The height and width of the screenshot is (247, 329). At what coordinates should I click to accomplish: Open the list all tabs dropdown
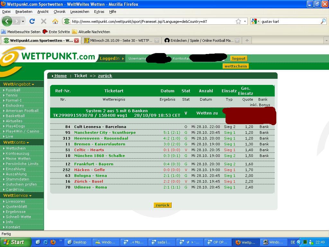click(326, 41)
